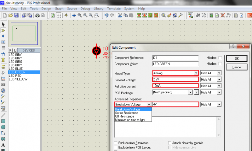Open Hide All dropdown beside Forward Voltage
Viewport: 252px width, 151px height.
[219, 79]
